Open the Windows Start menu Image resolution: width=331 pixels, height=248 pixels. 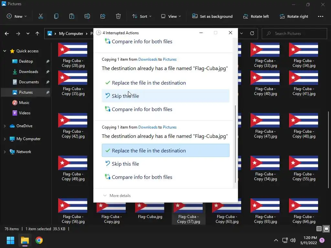[10, 240]
